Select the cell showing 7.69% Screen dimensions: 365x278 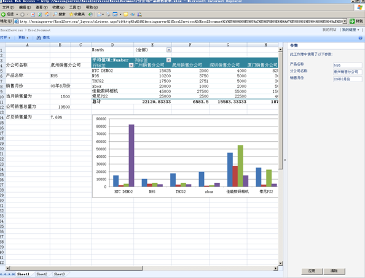60,117
